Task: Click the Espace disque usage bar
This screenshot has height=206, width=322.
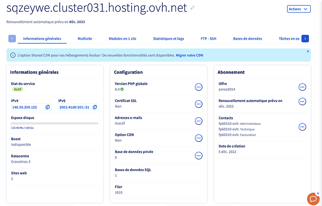Action: [55, 124]
